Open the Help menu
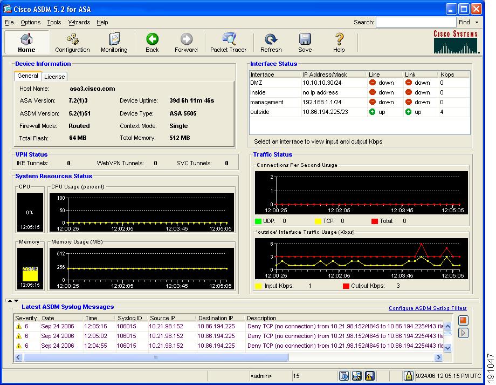The height and width of the screenshot is (385, 496). click(102, 22)
